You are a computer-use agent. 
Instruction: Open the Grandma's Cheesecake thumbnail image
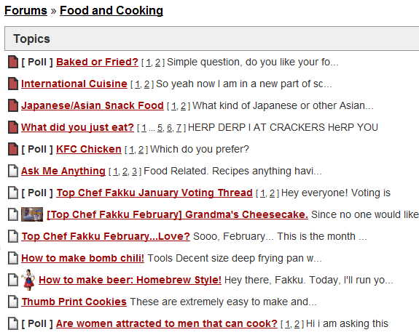[x=32, y=214]
